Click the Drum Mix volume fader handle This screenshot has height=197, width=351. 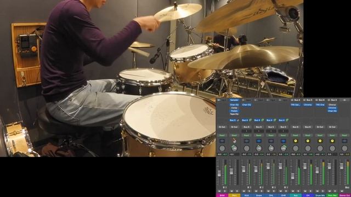(317, 170)
